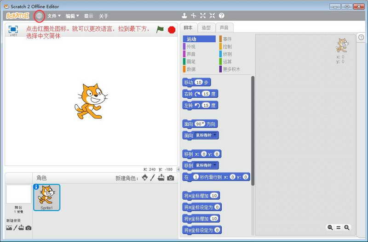The height and width of the screenshot is (242, 368).
Task: Switch stage to full screen mode
Action: 13,29
